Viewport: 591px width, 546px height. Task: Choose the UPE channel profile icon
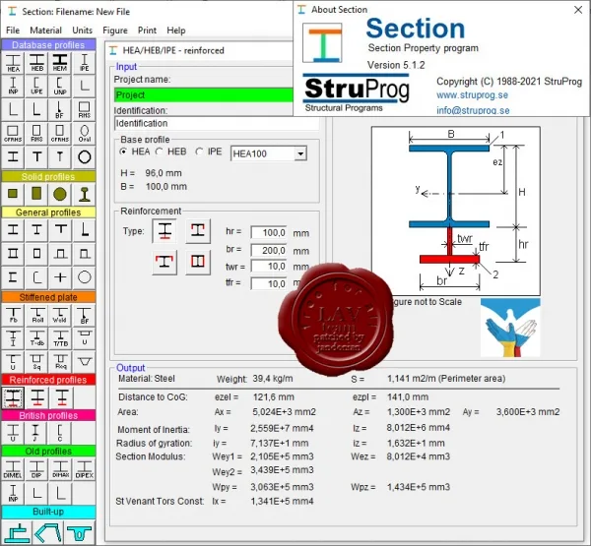click(x=36, y=87)
